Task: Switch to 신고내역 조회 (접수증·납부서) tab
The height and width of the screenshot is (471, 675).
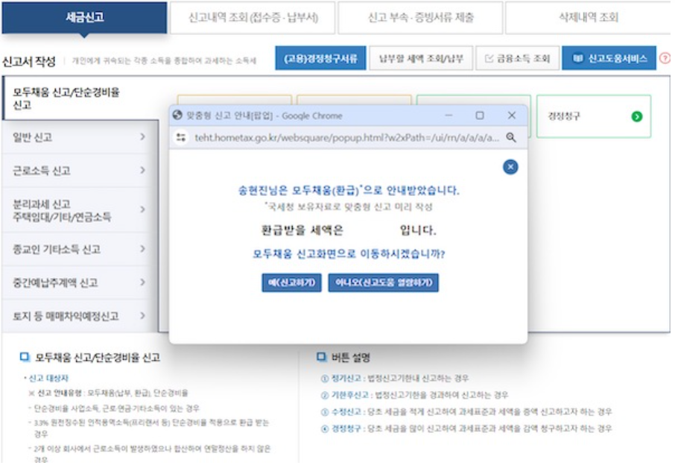Action: click(253, 18)
